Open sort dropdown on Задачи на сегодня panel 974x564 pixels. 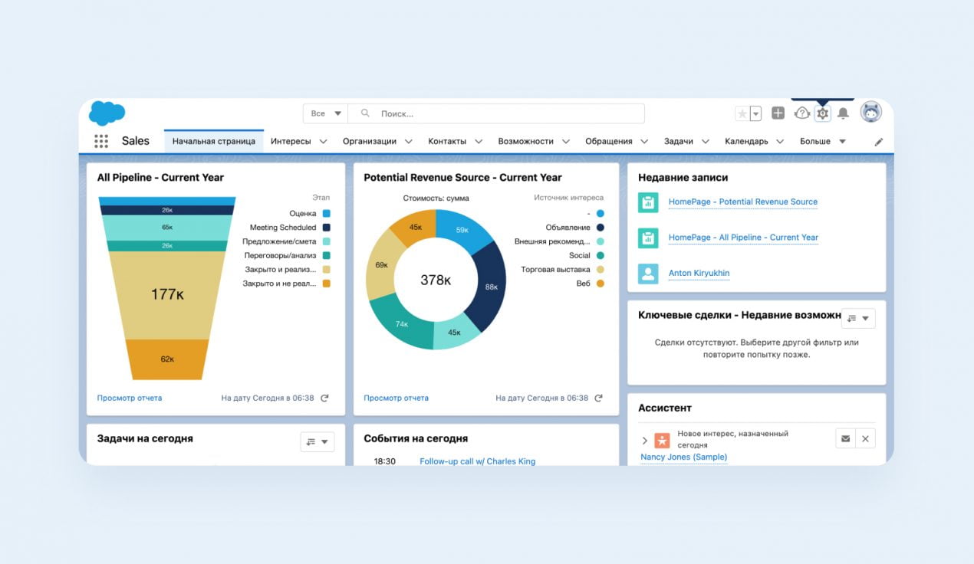point(318,441)
